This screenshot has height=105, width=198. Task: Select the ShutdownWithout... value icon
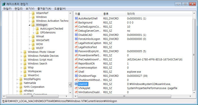pyautogui.click(x=76, y=80)
